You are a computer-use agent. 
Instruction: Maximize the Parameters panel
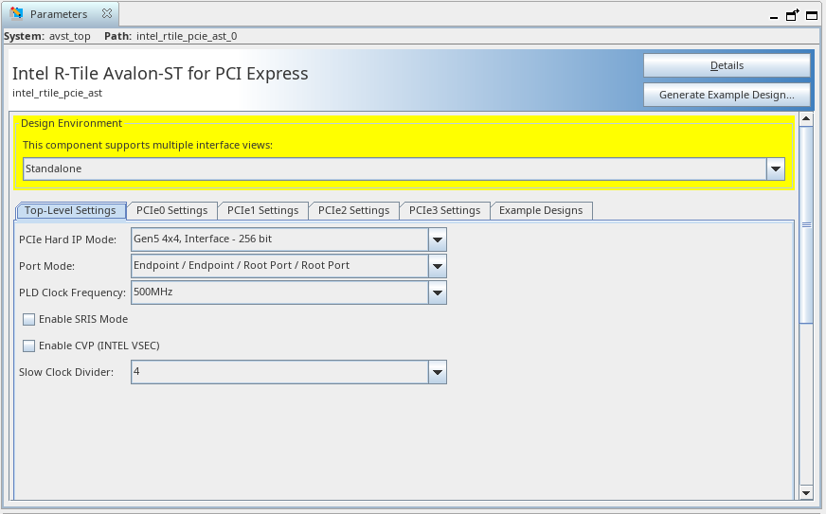812,15
